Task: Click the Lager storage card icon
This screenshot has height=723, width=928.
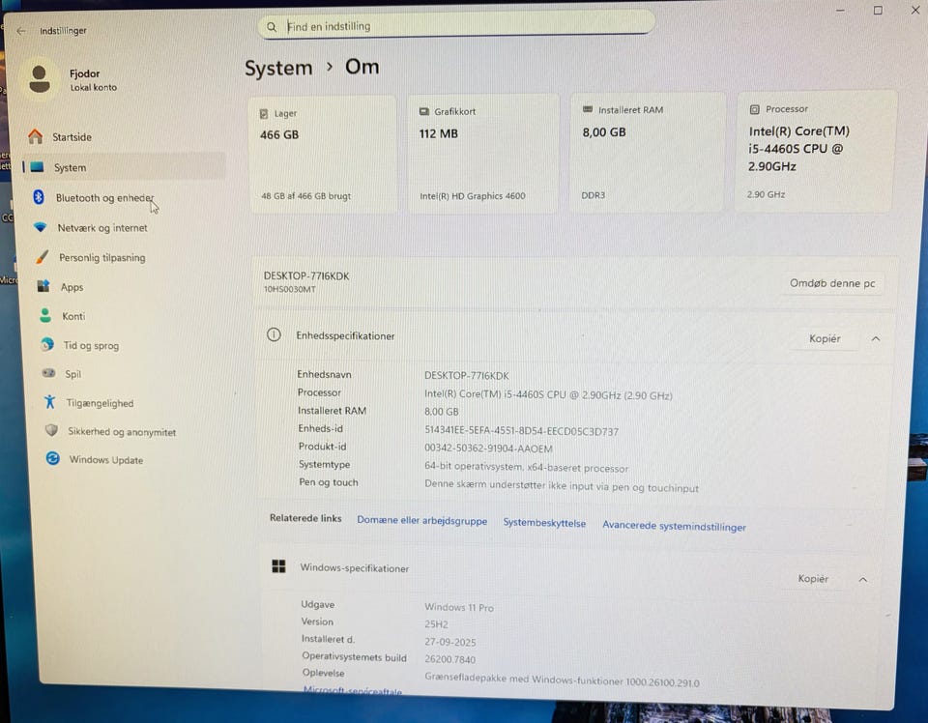Action: [x=264, y=114]
